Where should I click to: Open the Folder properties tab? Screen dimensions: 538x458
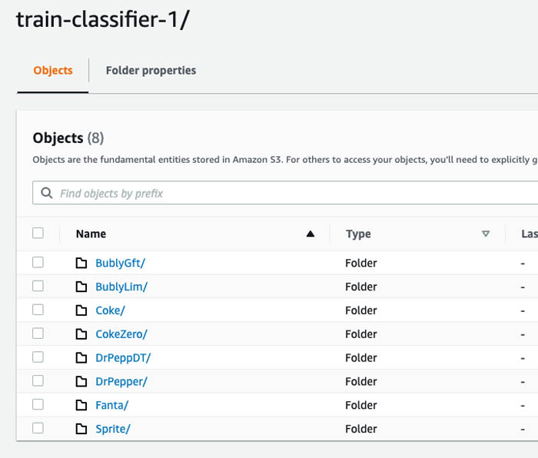(151, 71)
